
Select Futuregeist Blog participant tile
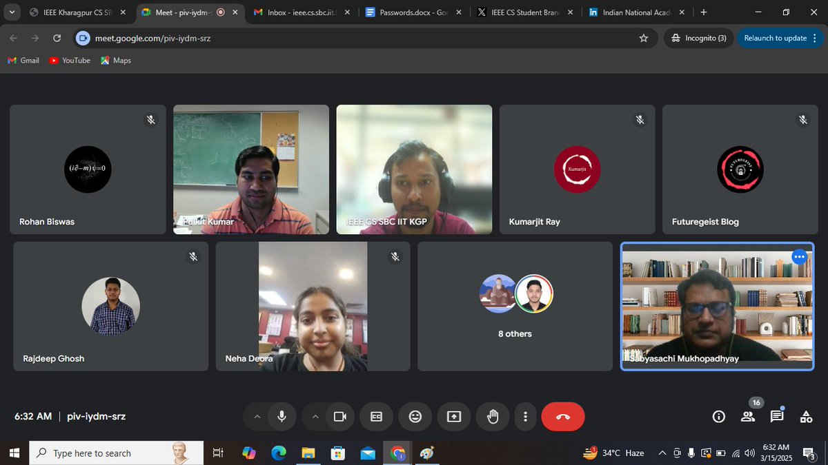[740, 169]
